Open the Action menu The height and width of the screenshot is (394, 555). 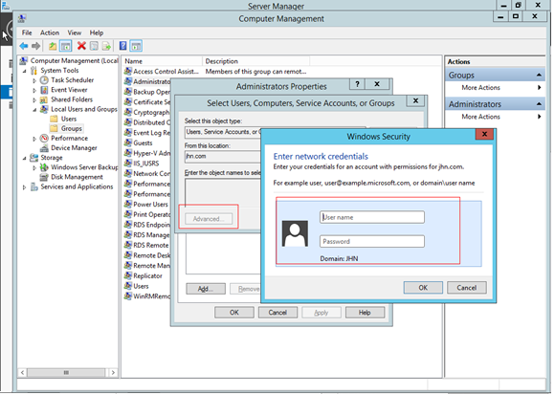tap(50, 33)
